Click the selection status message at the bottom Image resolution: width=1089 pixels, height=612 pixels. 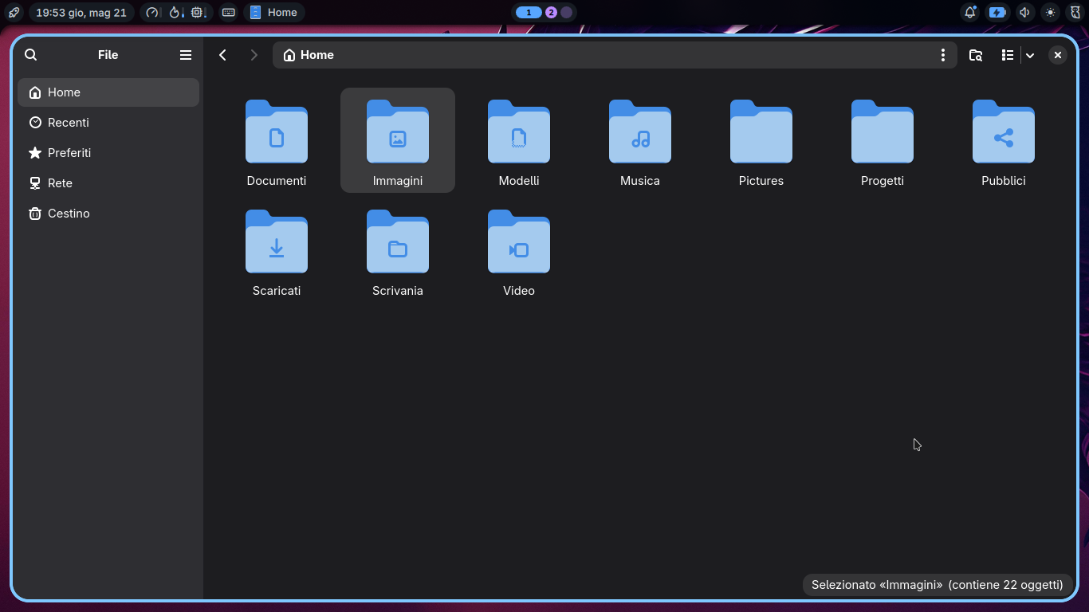point(938,585)
